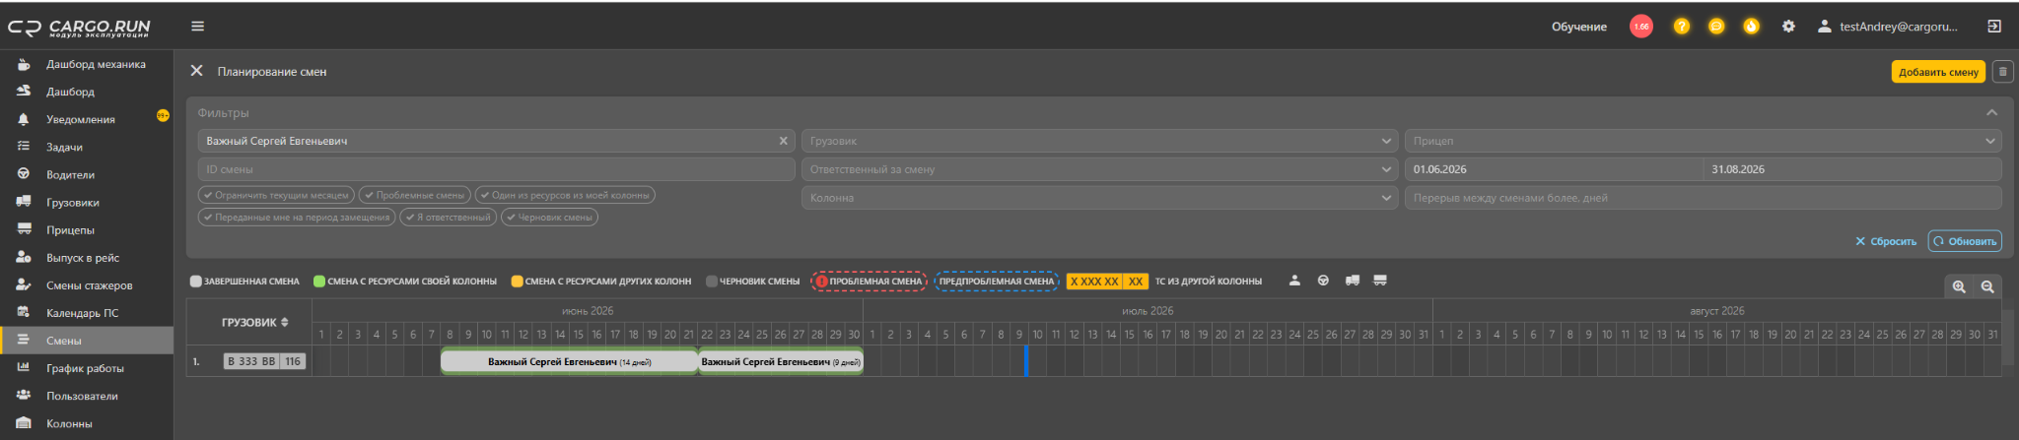The height and width of the screenshot is (440, 2019).
Task: Collapse the Фильтры panel
Action: click(x=1991, y=113)
